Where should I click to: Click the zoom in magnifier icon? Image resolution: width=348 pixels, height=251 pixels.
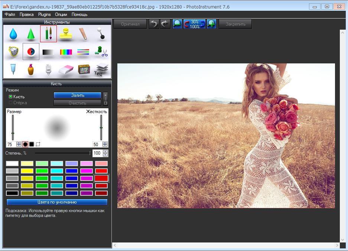[x=212, y=24]
